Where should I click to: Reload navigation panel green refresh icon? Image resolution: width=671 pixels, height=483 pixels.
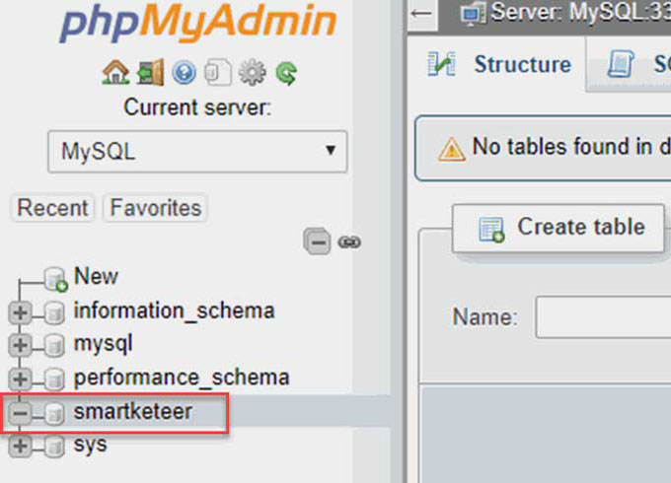click(286, 73)
